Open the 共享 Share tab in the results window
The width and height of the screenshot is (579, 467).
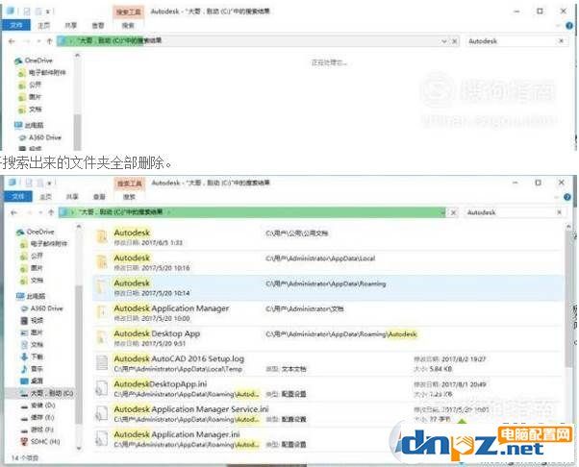(72, 197)
